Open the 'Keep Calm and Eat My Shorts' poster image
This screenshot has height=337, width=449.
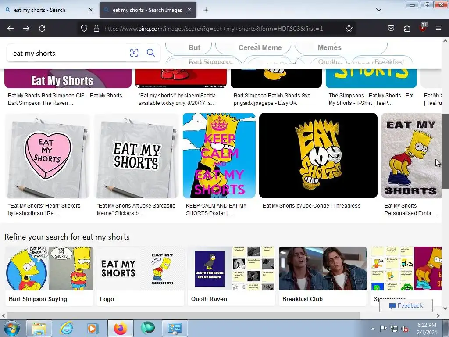click(x=219, y=156)
